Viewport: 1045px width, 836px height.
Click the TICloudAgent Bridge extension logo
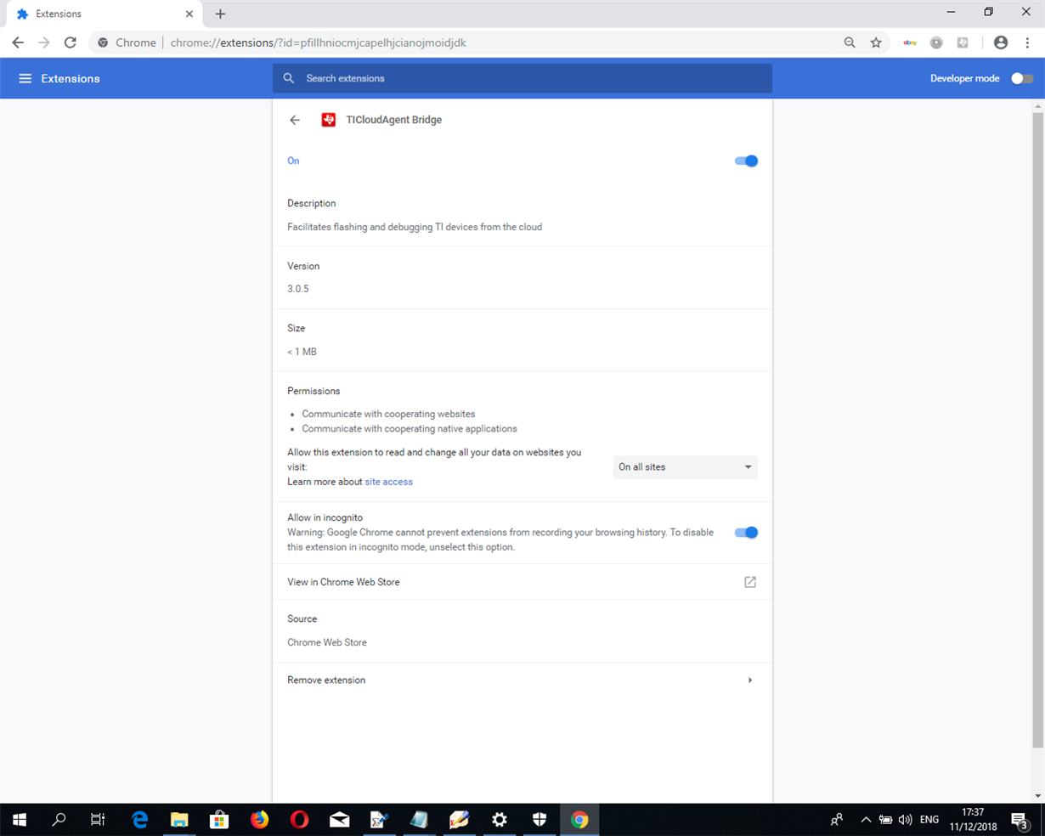pos(329,120)
